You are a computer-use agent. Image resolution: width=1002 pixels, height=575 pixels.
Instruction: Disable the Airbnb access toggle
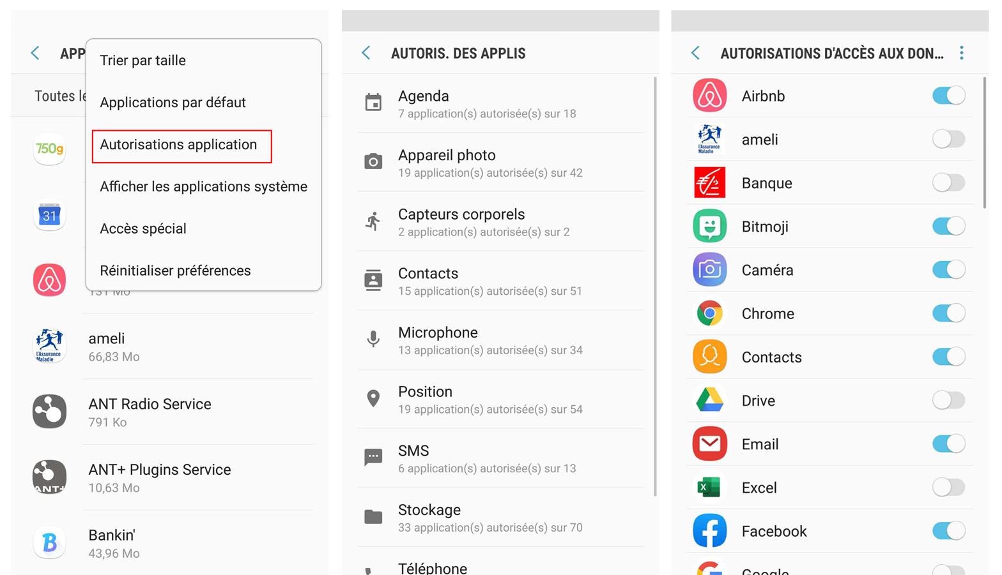[x=949, y=96]
